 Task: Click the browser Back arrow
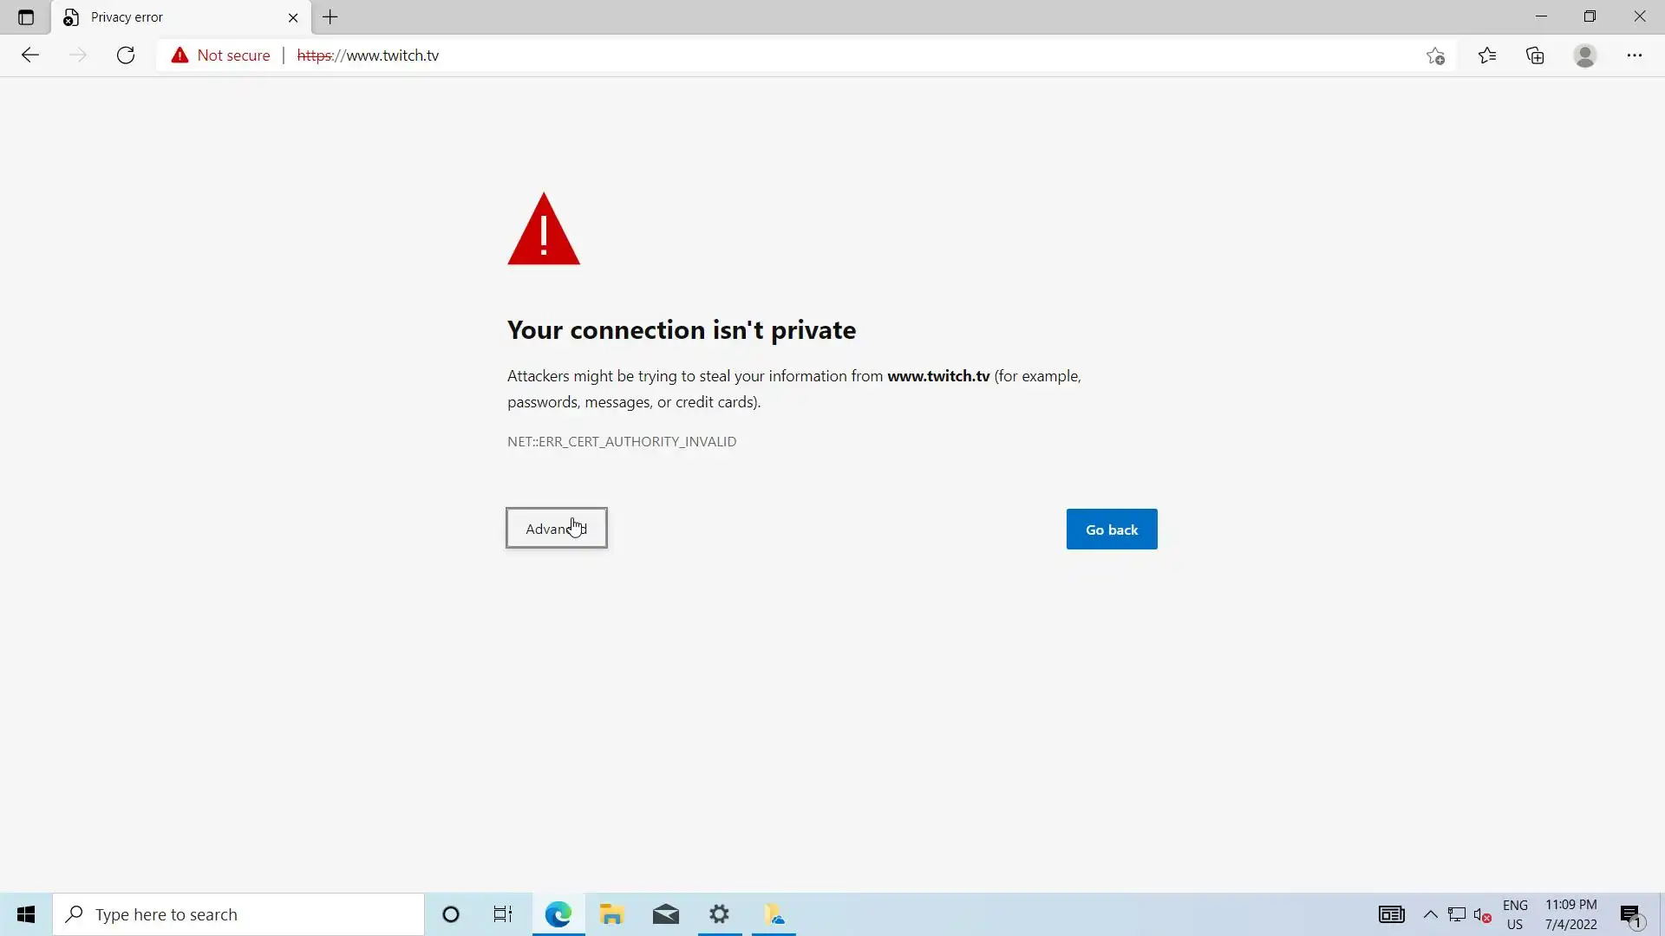point(30,55)
